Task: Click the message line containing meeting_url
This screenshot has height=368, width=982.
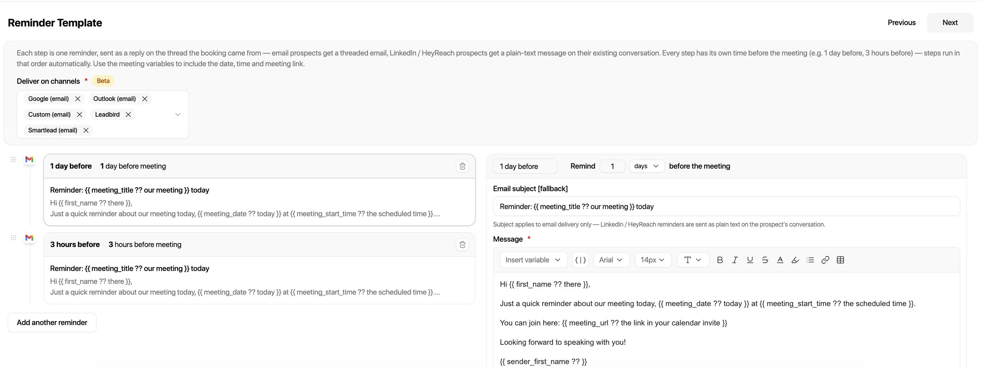Action: 613,323
